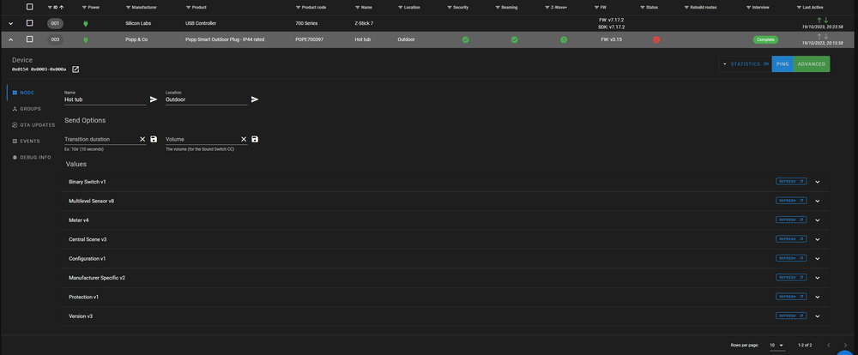858x355 pixels.
Task: Collapse the node 003 row
Action: (x=10, y=40)
